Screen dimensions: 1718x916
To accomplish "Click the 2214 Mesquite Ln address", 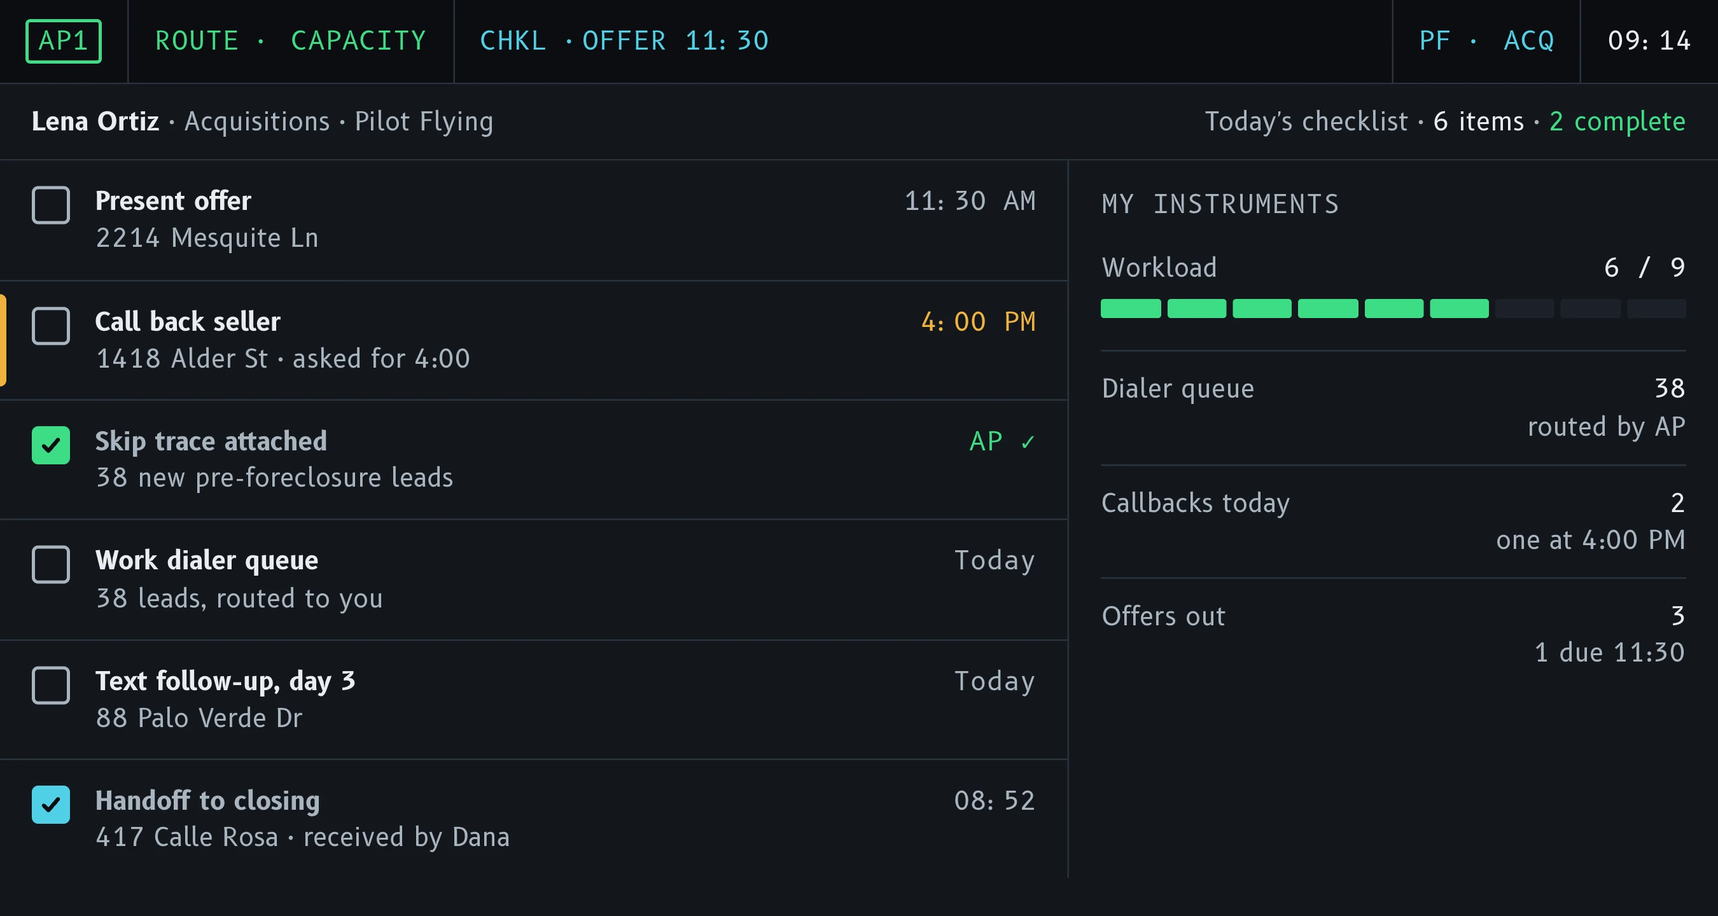I will (207, 238).
